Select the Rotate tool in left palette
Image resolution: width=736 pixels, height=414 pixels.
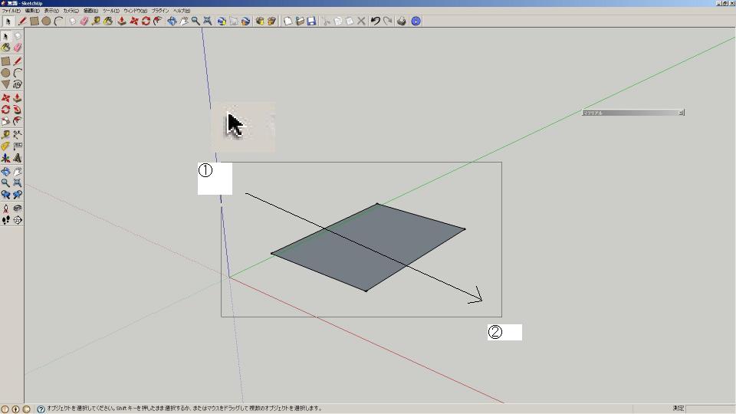[x=5, y=110]
